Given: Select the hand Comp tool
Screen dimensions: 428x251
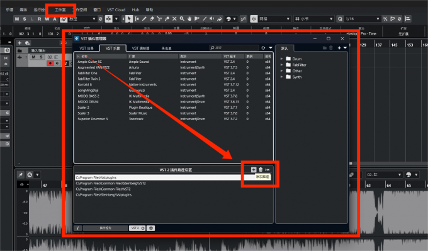Looking at the screenshot, I should (189, 19).
